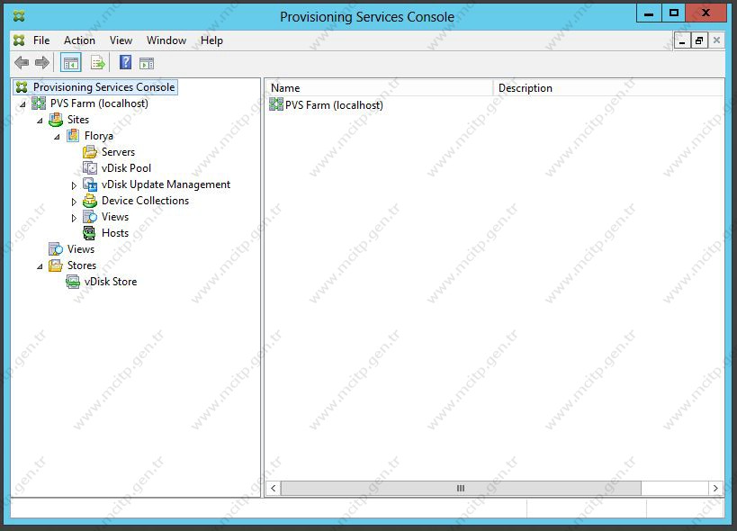Image resolution: width=737 pixels, height=531 pixels.
Task: Click the Provisioning Services Console root icon
Action: [22, 87]
